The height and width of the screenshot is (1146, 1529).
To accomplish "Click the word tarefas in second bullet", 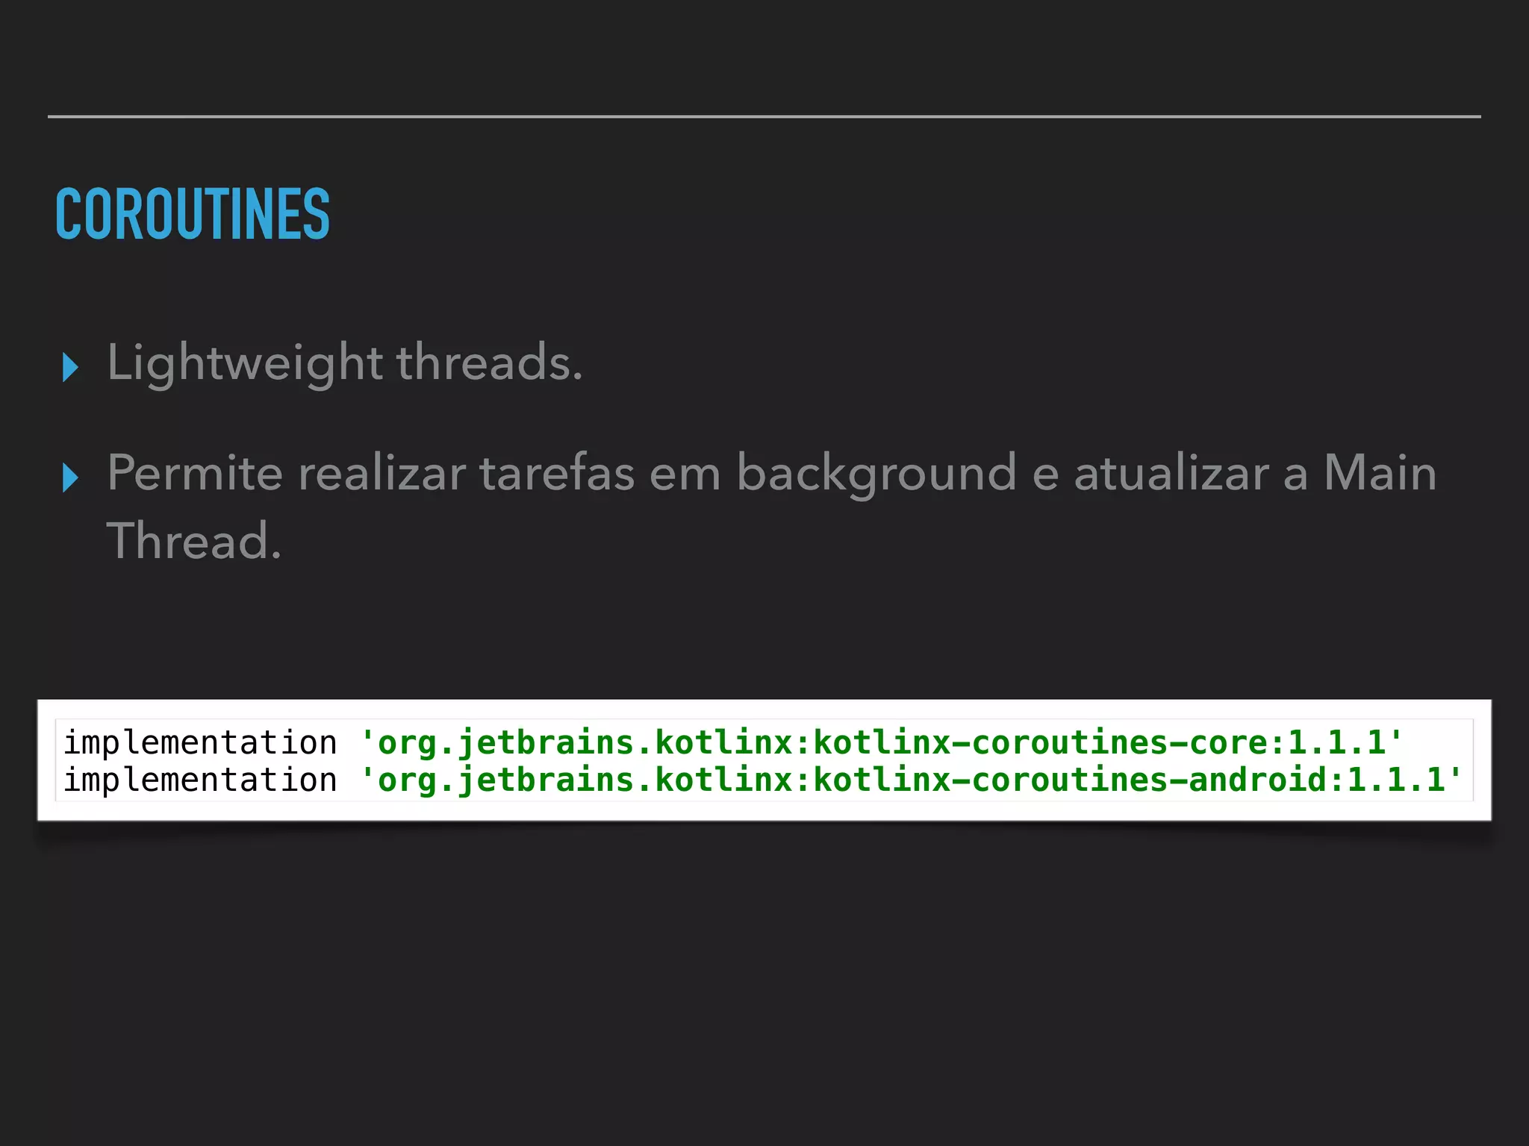I will point(557,473).
